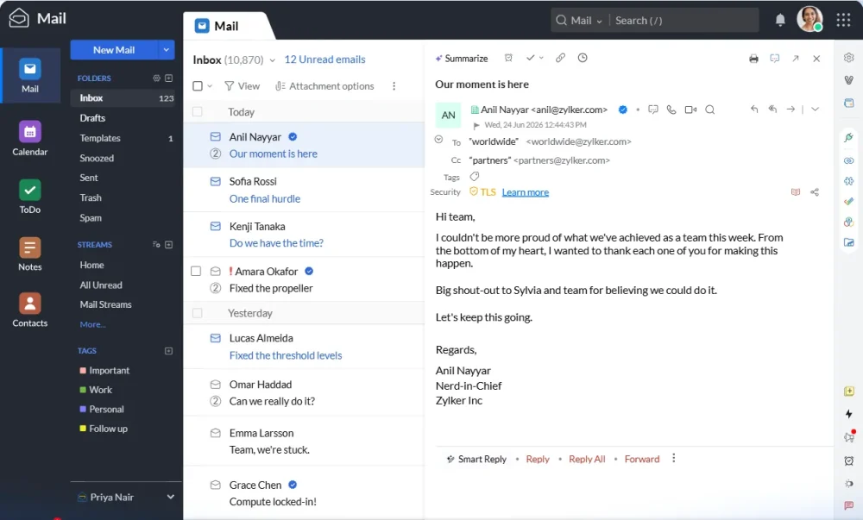Click the Reply All link at bottom
Screen dimensions: 863x520
click(587, 459)
